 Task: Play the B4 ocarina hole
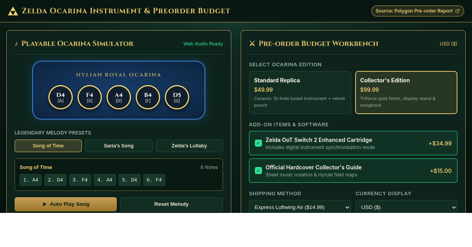148,97
